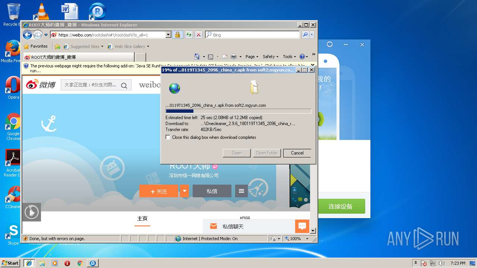Click the Weibo search magnifier icon
Image resolution: width=477 pixels, height=268 pixels.
pos(124,85)
